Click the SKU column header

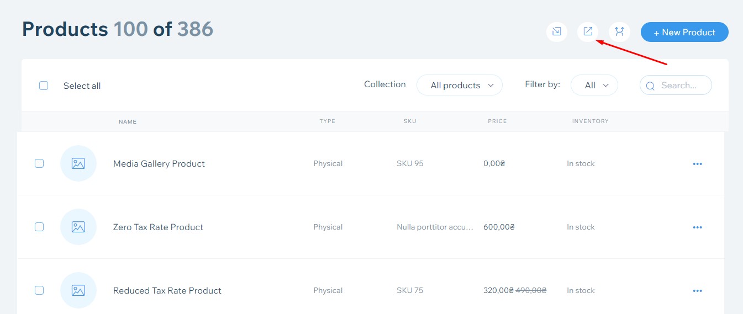410,121
